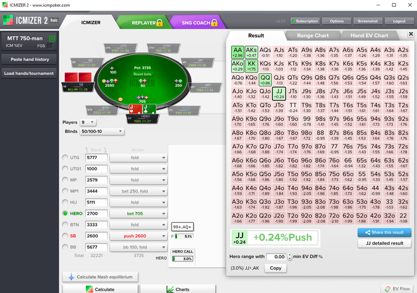Switch to the REPLAYER tab
The height and width of the screenshot is (293, 417).
[x=144, y=23]
